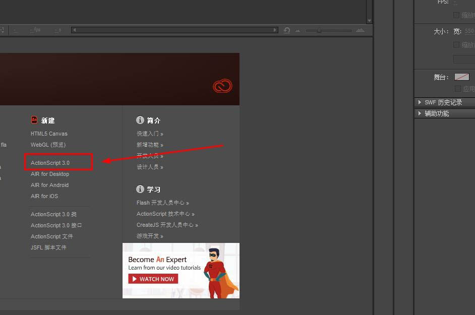This screenshot has height=315, width=475.
Task: Click the timeline scroll right arrow
Action: click(x=275, y=30)
